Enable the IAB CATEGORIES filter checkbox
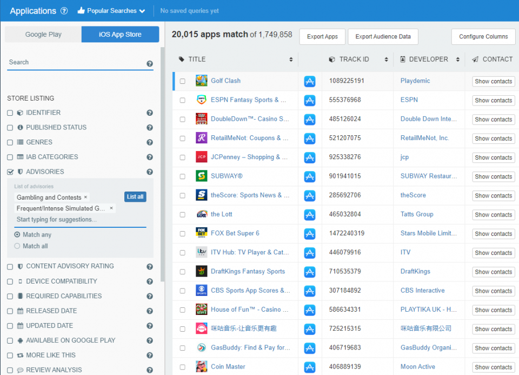519x375 pixels. (10, 157)
